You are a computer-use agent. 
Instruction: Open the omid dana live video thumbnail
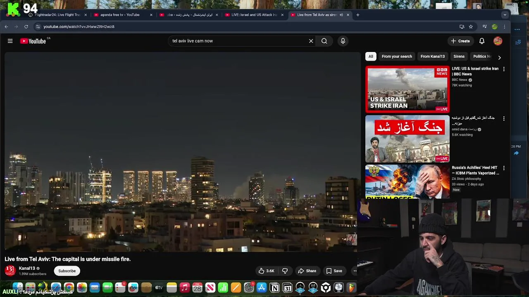pos(407,139)
